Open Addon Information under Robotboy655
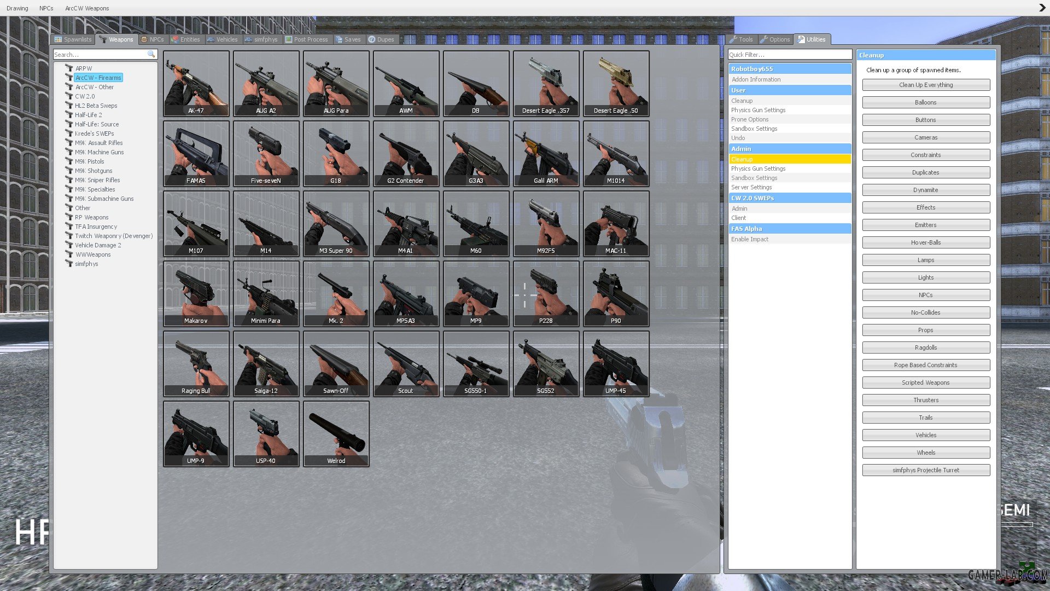The image size is (1050, 591). tap(790, 79)
